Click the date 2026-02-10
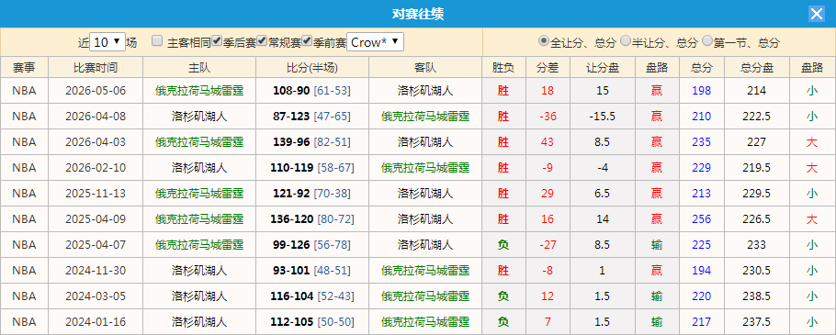The image size is (836, 335). 96,168
